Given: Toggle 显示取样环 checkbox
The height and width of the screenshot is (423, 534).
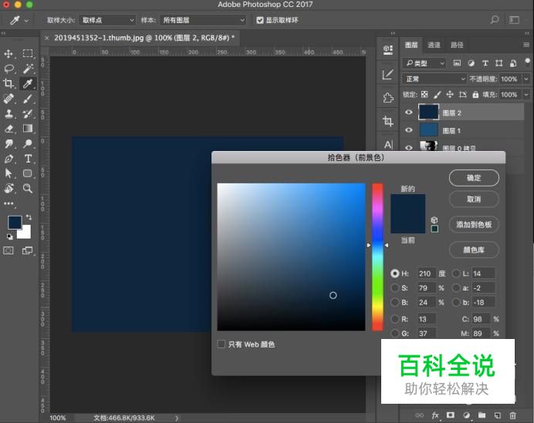Looking at the screenshot, I should point(260,20).
